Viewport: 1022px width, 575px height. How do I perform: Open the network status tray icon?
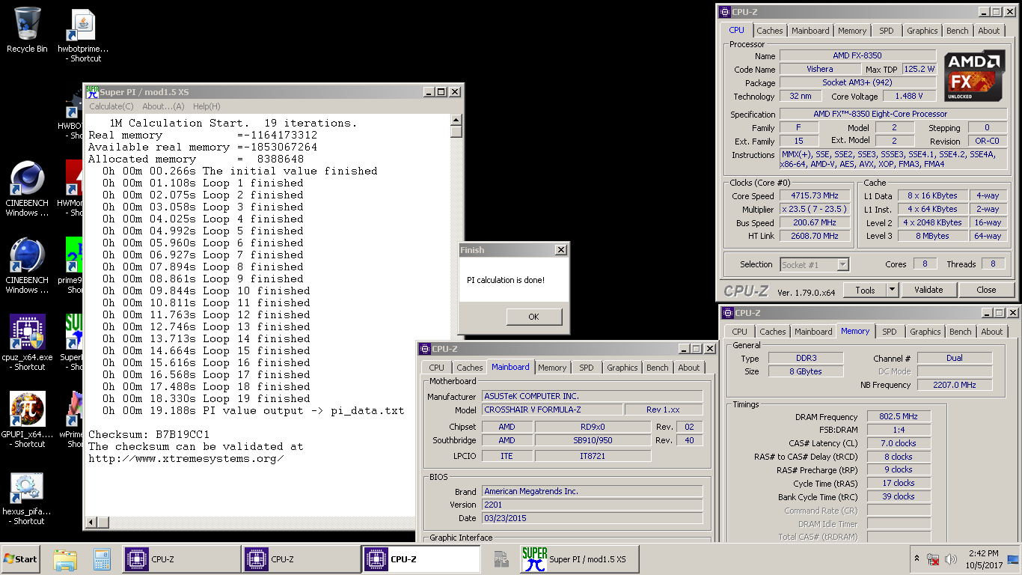[933, 559]
